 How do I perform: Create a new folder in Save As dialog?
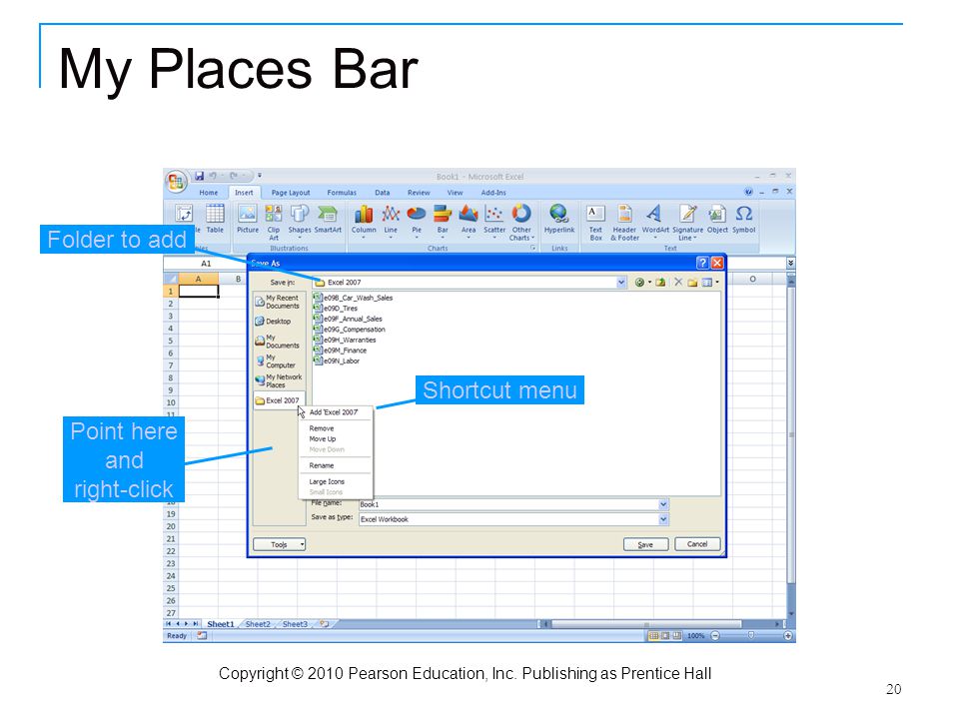pos(692,282)
